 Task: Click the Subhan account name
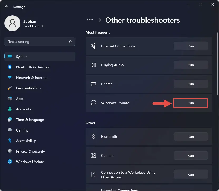(x=30, y=21)
